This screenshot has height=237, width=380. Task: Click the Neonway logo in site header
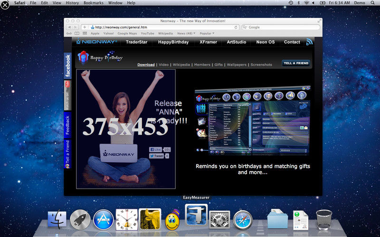(96, 42)
